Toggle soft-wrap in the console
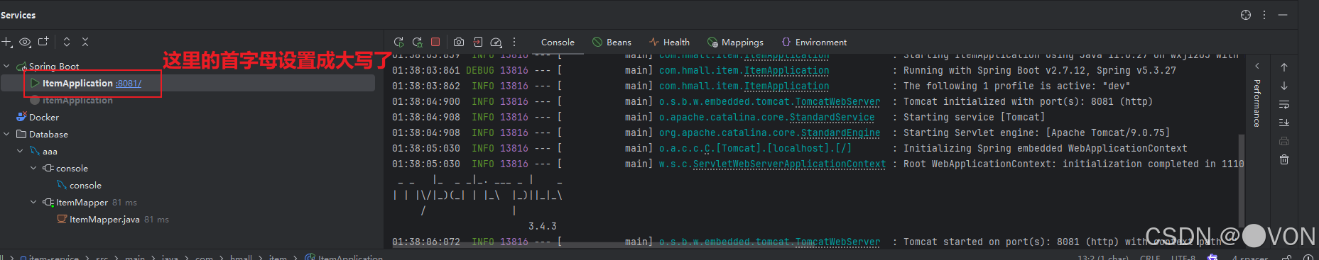Viewport: 1319px width, 260px height. tap(1284, 104)
